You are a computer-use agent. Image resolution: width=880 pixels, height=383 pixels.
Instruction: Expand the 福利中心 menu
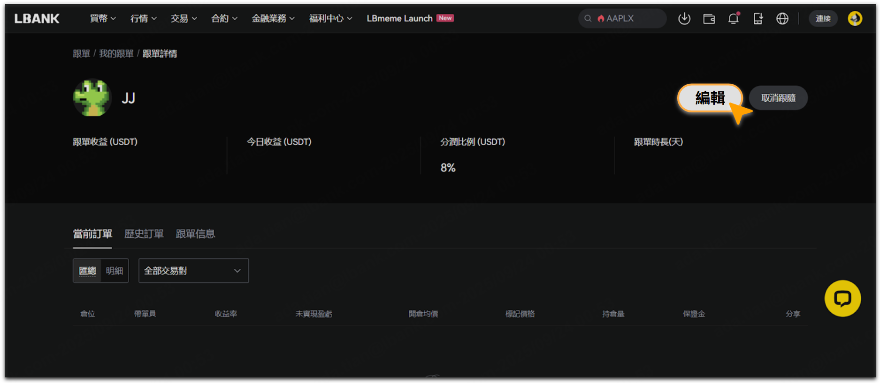click(x=330, y=19)
